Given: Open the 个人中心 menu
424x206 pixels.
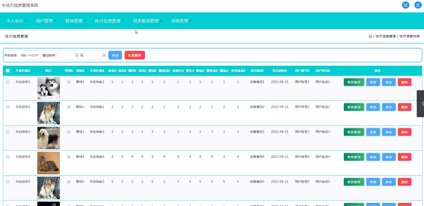Looking at the screenshot, I should point(16,21).
